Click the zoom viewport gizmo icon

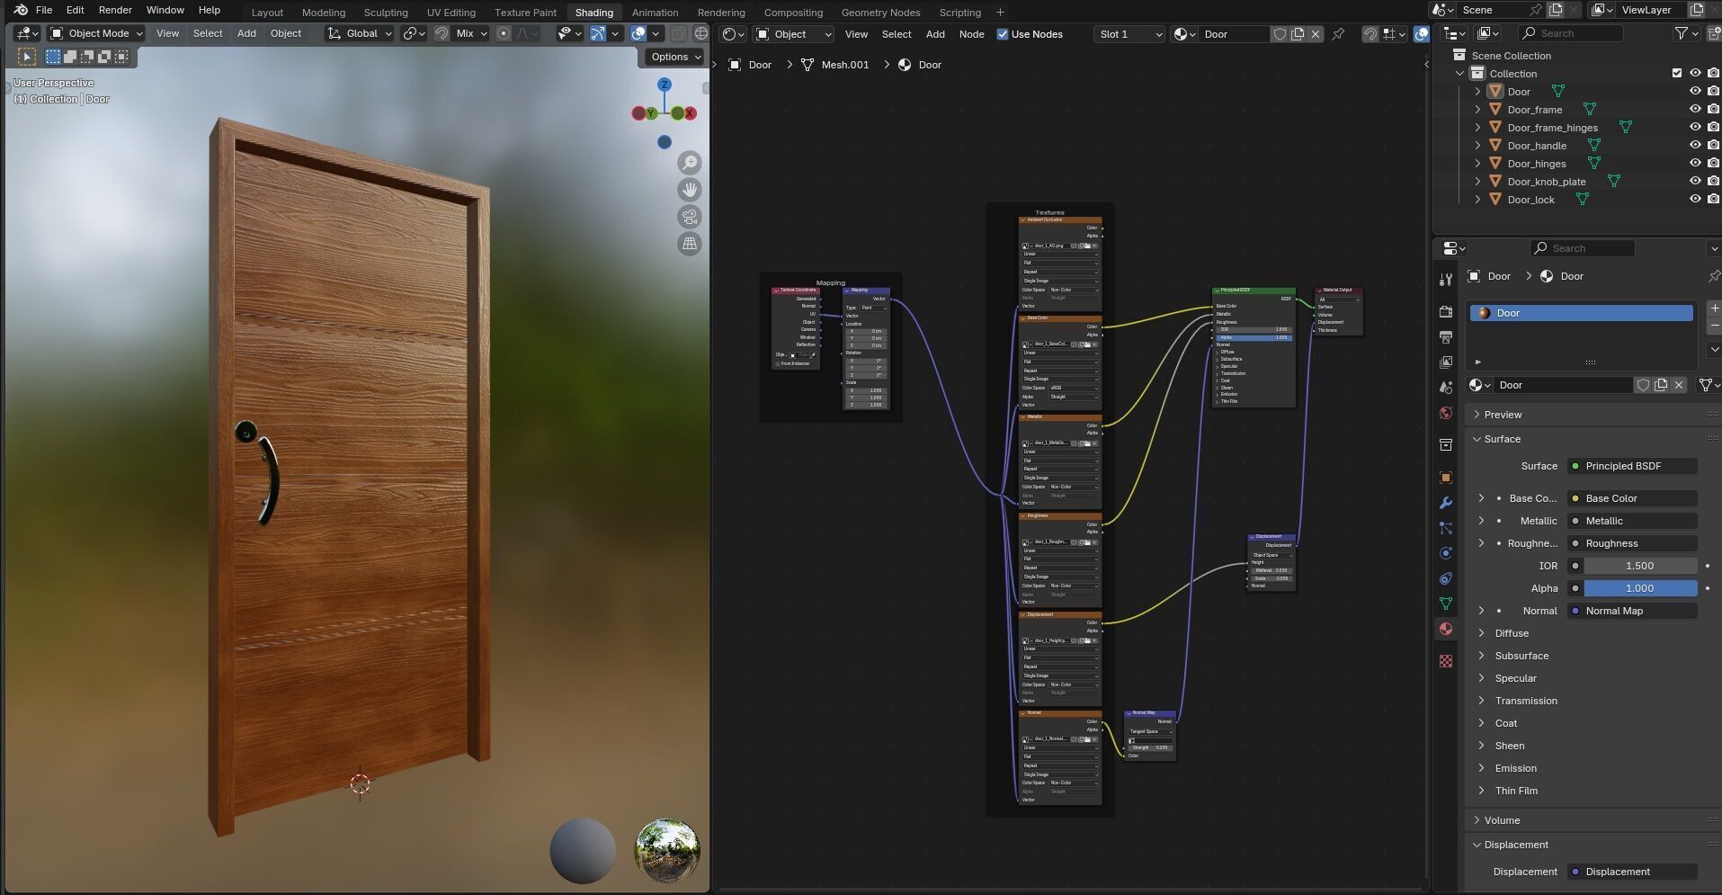(690, 163)
